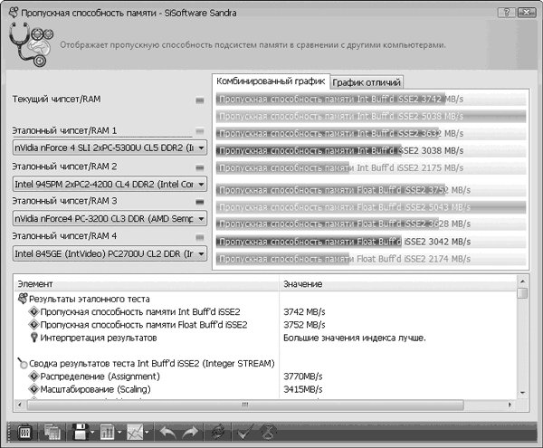The height and width of the screenshot is (448, 543).
Task: Click value 3770MB/s in list
Action: click(x=303, y=377)
